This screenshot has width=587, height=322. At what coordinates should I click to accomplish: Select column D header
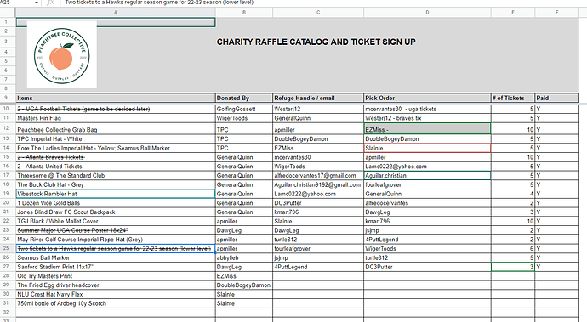(427, 13)
